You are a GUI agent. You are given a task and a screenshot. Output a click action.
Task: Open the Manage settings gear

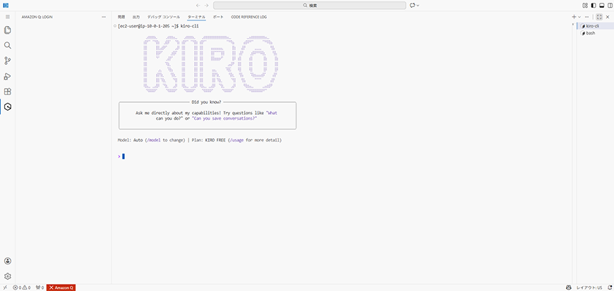8,276
